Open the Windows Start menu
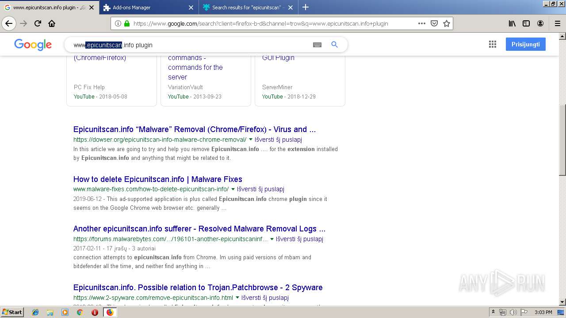This screenshot has width=566, height=318. 12,312
